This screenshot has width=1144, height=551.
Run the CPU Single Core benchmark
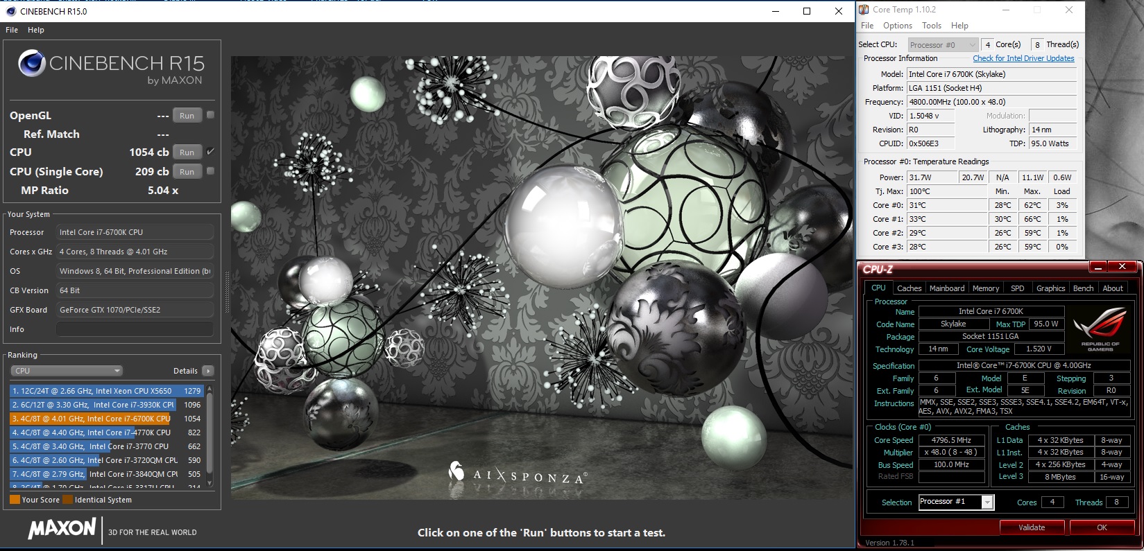(x=187, y=172)
